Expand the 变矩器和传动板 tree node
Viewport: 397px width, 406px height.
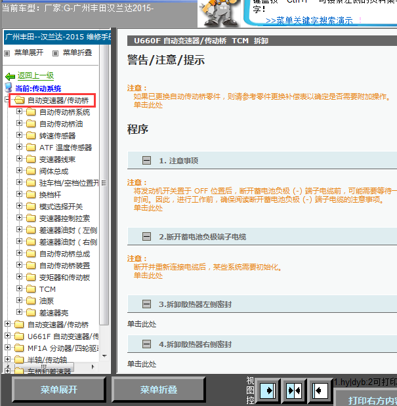pyautogui.click(x=19, y=277)
